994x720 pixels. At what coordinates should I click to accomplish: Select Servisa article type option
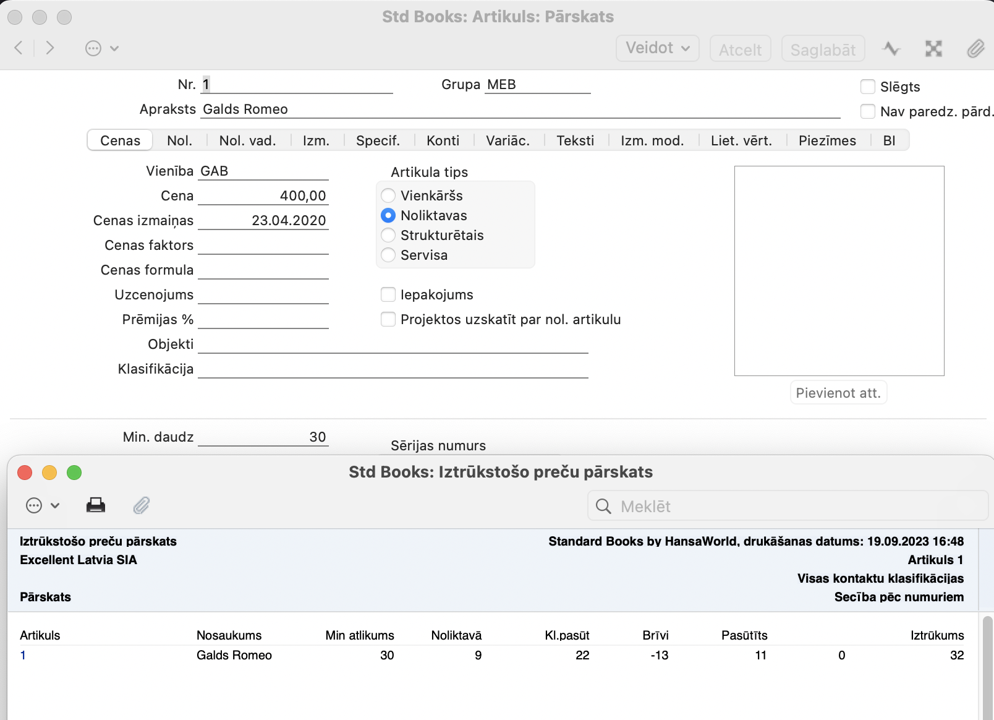coord(388,255)
